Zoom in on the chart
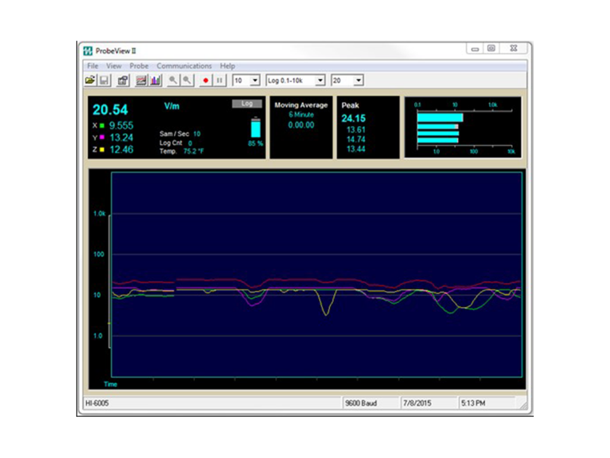610x458 pixels. (173, 80)
